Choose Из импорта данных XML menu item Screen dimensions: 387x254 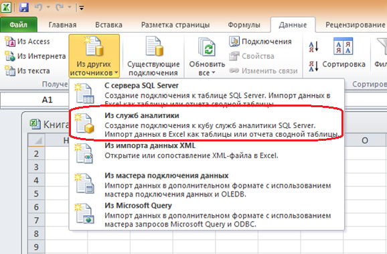pyautogui.click(x=206, y=153)
